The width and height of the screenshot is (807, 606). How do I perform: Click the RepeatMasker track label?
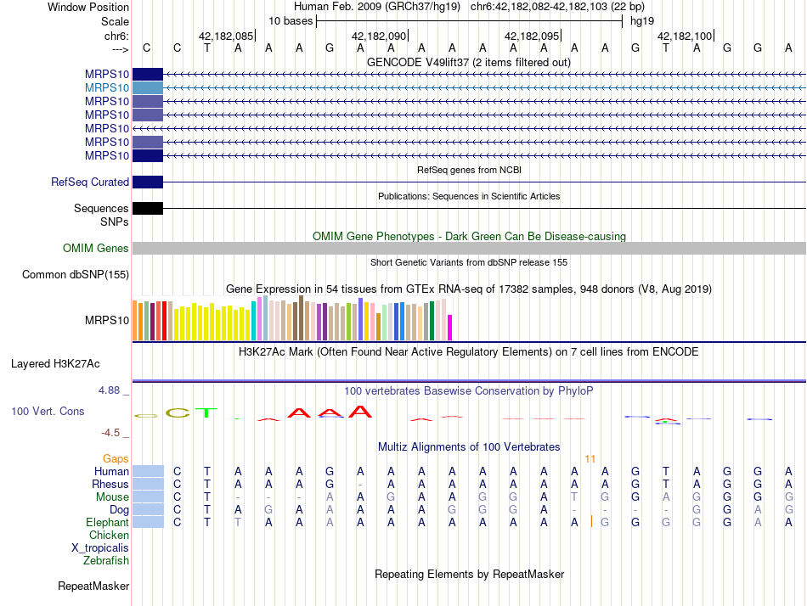click(x=93, y=586)
